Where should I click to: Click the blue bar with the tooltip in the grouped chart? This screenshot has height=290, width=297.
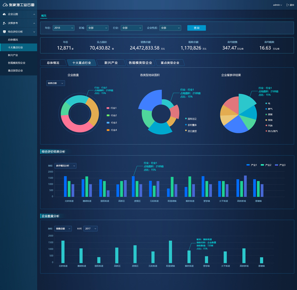tap(133, 187)
